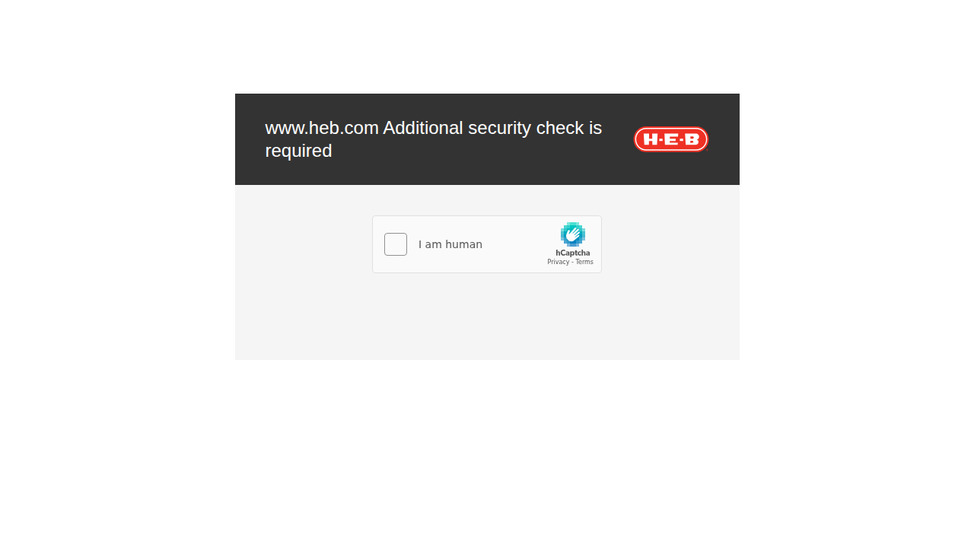Screen dimensions: 974x548
Task: Click the letter H in the H-E-B logo
Action: click(x=651, y=139)
